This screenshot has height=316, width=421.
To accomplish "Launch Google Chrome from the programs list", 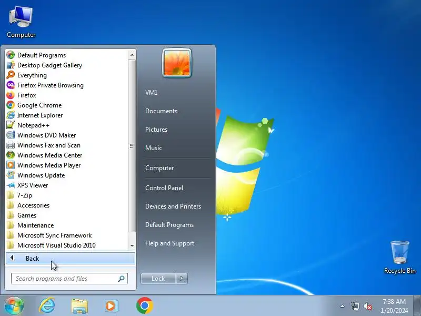I will tap(34, 105).
